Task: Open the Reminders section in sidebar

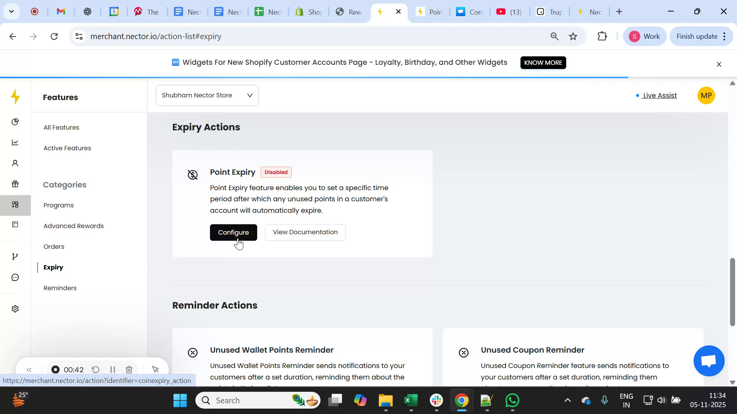Action: pyautogui.click(x=59, y=288)
